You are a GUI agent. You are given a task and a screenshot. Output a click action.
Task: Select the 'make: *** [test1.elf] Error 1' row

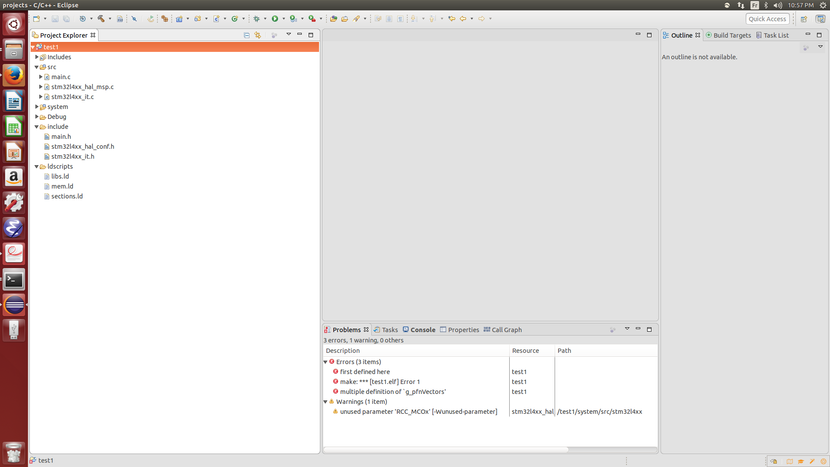[380, 382]
